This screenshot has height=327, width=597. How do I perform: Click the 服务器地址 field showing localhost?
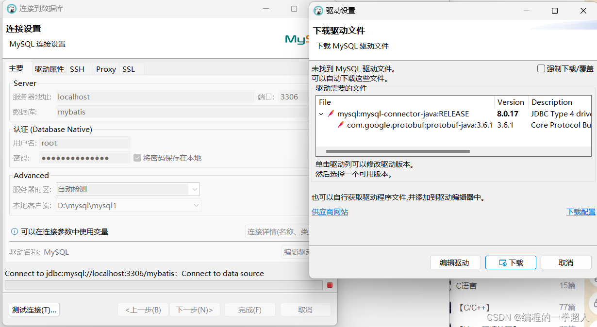tap(155, 97)
